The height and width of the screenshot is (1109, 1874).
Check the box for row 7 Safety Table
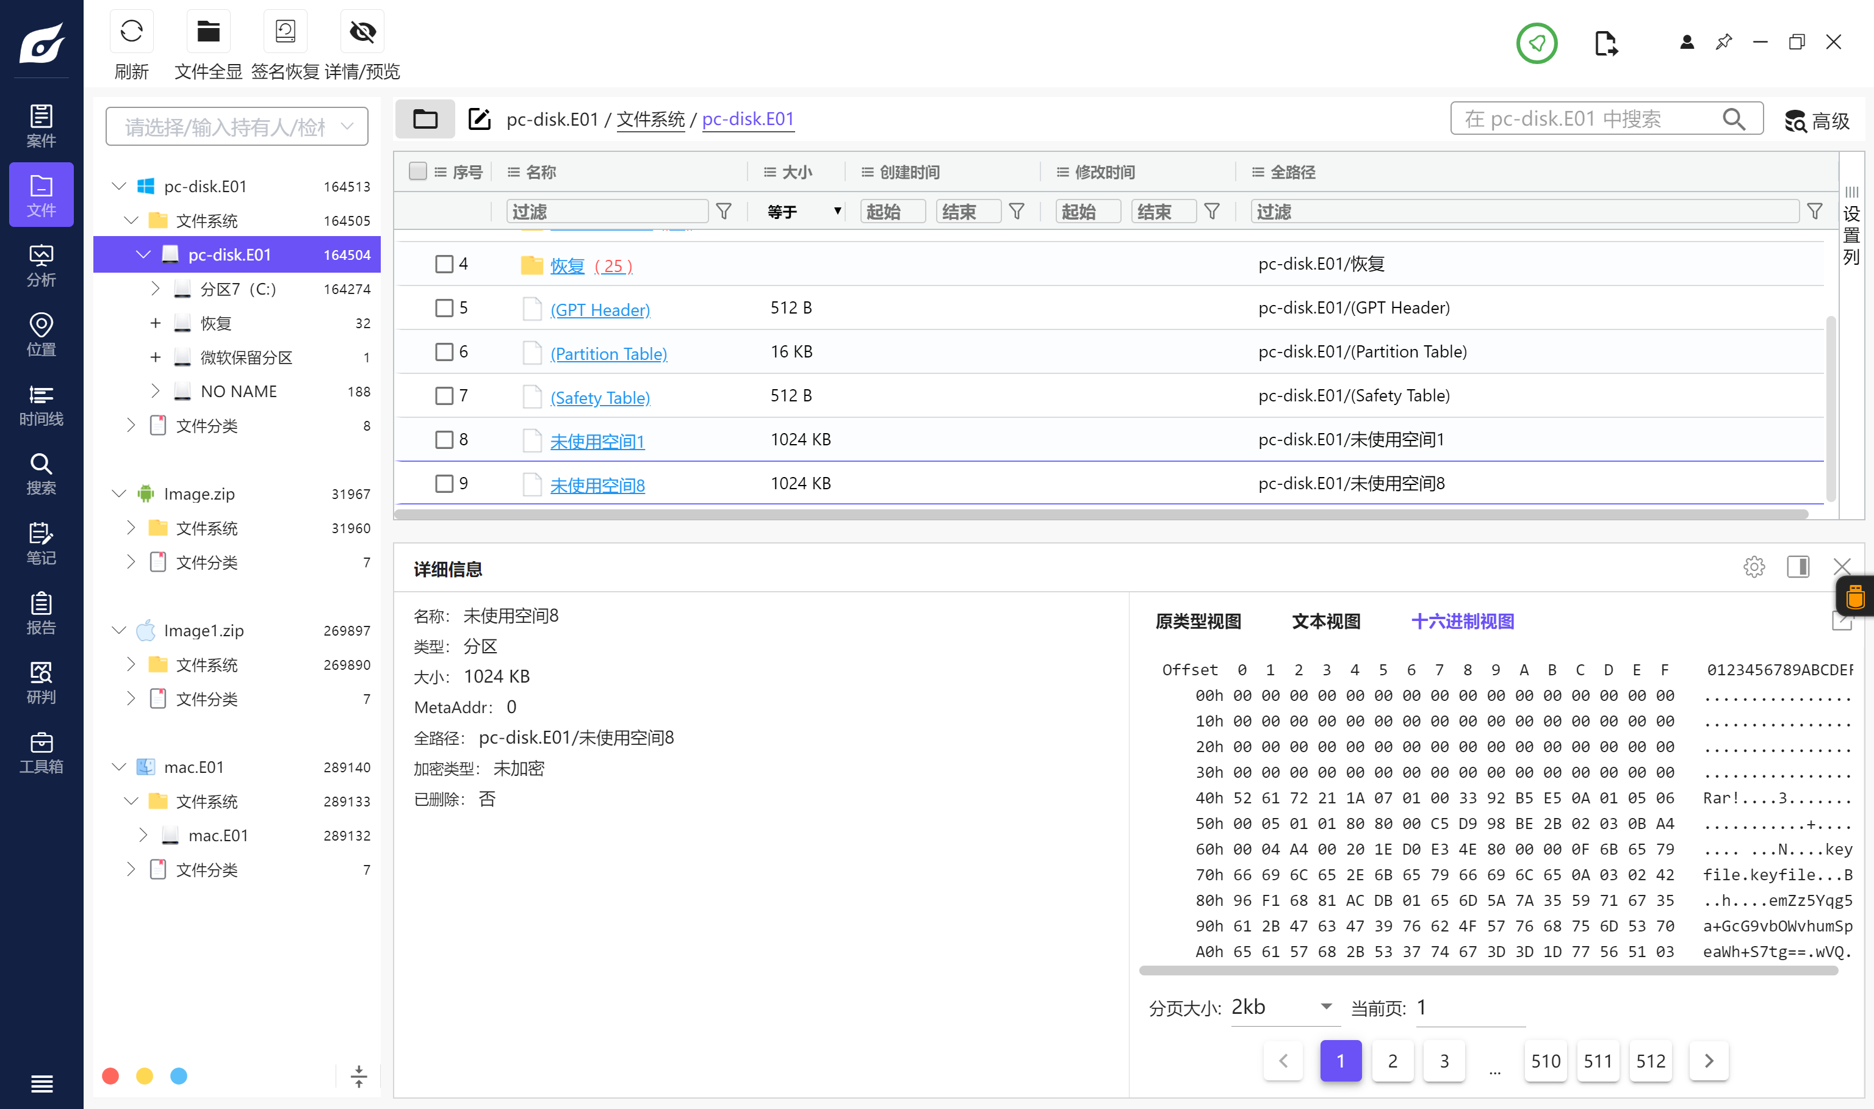(x=444, y=396)
